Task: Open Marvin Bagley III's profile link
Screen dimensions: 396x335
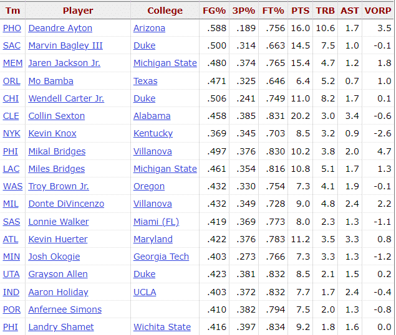Action: click(65, 45)
